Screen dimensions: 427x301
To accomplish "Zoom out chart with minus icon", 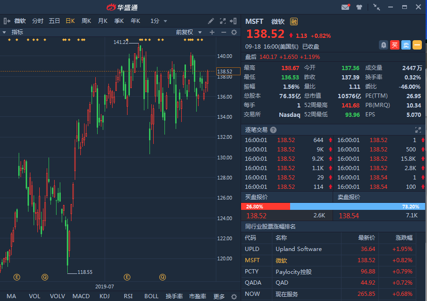I will pyautogui.click(x=223, y=32).
